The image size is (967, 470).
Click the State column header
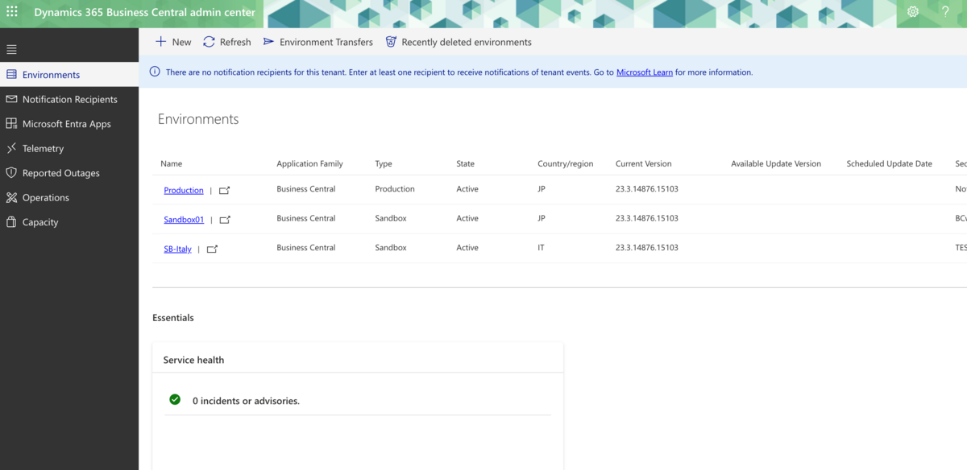point(465,163)
